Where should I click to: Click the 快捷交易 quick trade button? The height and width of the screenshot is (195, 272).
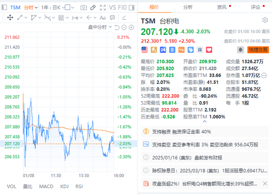(x=258, y=50)
